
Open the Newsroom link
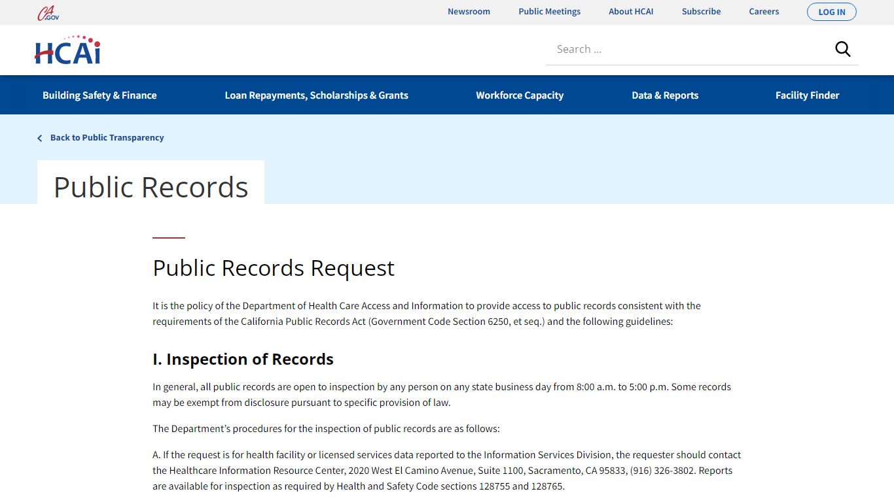coord(469,12)
